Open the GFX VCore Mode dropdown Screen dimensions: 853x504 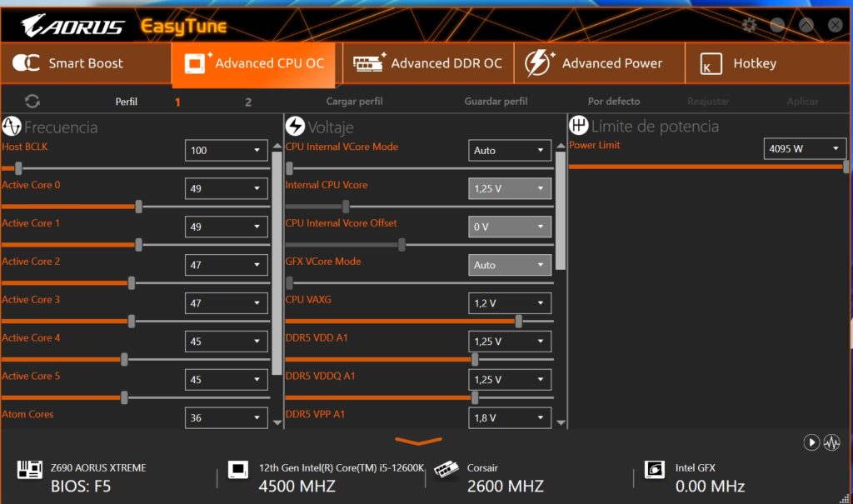510,265
